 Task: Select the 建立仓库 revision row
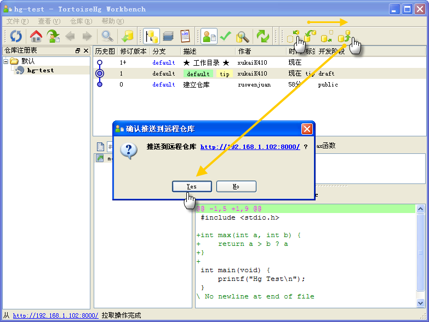coord(259,84)
